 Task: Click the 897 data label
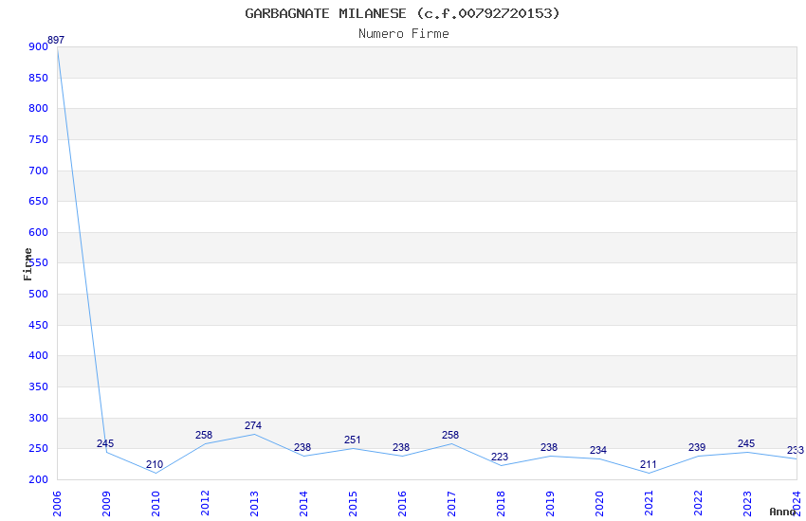56,40
